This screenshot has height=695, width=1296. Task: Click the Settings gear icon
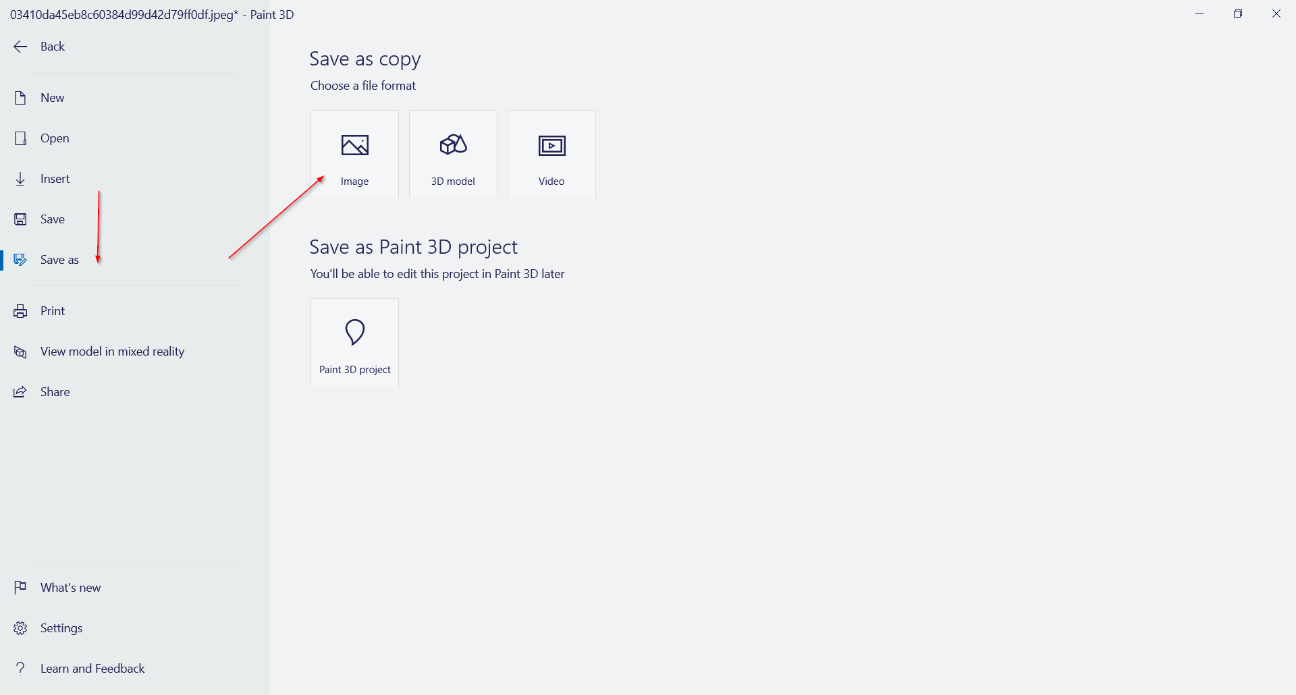[x=20, y=628]
